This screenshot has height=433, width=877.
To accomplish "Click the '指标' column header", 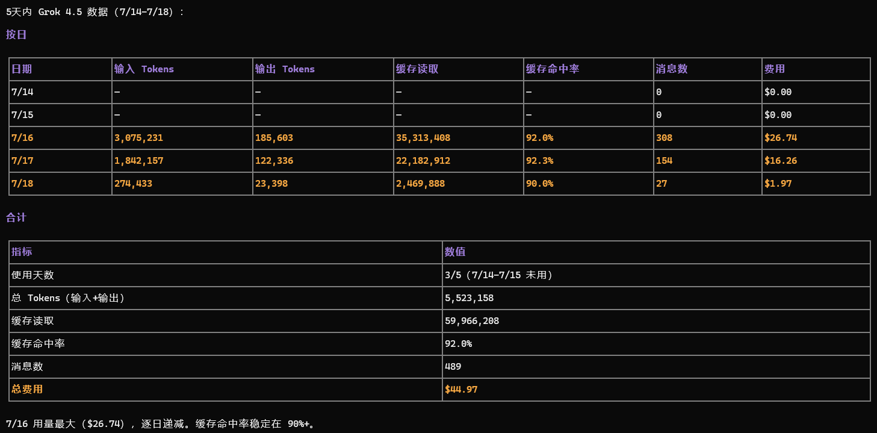I will pos(22,252).
